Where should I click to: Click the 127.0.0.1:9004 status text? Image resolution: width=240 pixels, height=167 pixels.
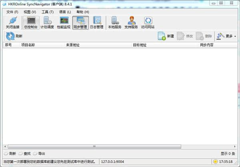click(112, 162)
